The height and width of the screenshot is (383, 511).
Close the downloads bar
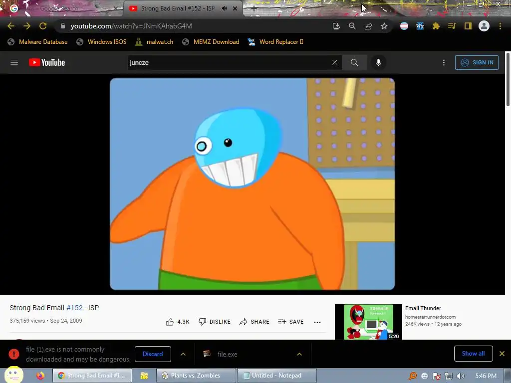click(x=502, y=354)
